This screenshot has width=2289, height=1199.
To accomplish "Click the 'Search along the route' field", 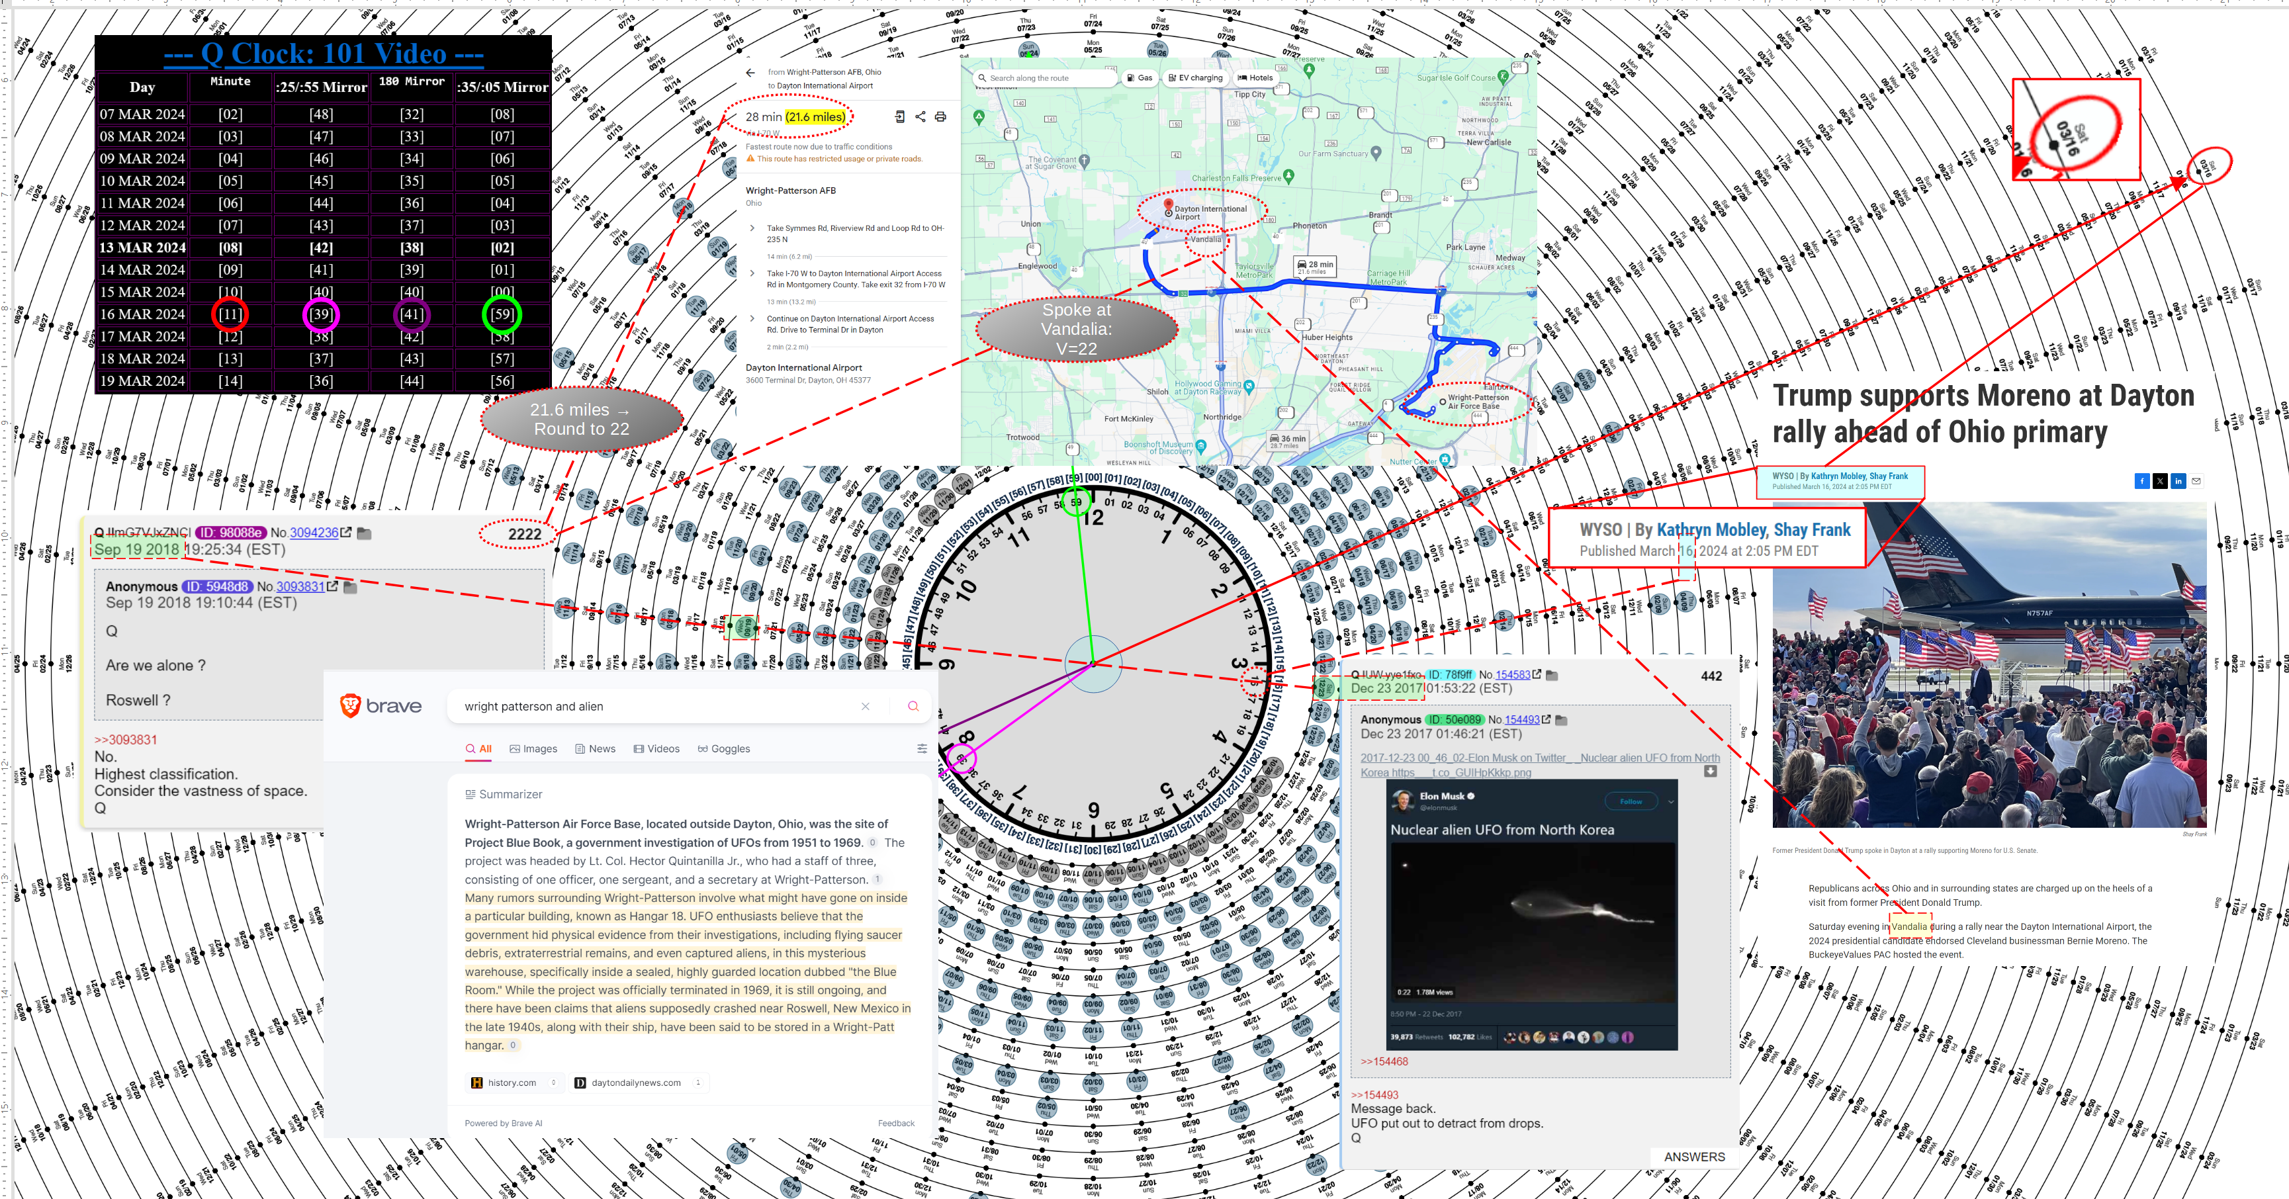I will [x=1045, y=78].
